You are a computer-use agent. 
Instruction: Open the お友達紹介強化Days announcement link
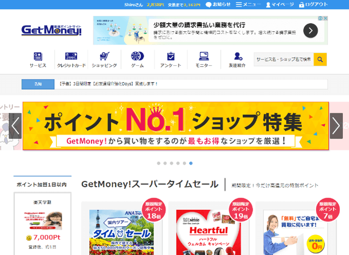click(x=108, y=84)
